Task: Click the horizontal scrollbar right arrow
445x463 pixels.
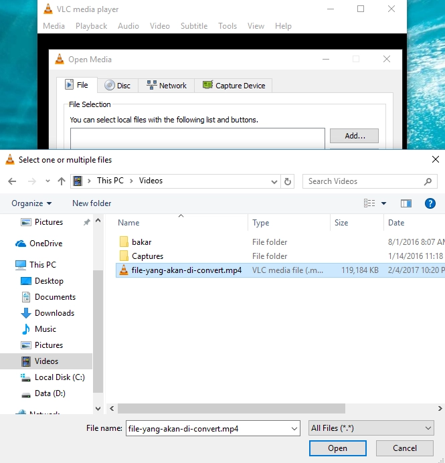Action: 440,409
